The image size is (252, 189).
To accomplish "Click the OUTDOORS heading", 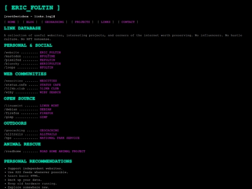I will (15, 123).
